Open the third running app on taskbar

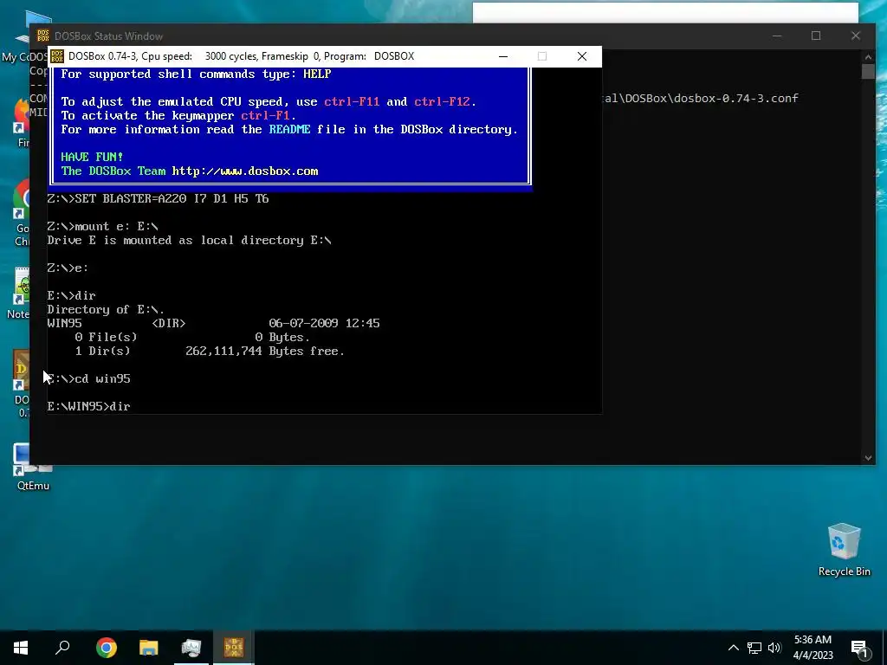pos(191,648)
